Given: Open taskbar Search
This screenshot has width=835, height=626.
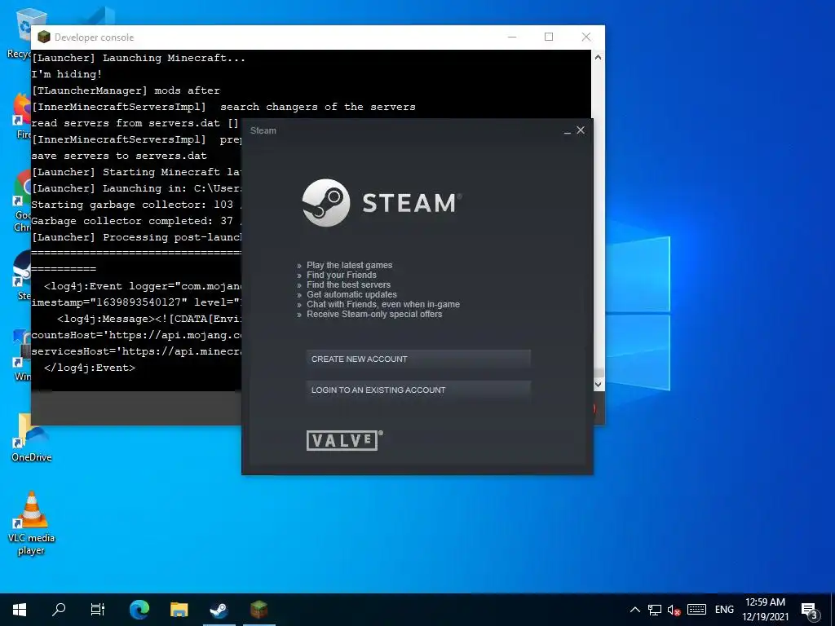Looking at the screenshot, I should [59, 609].
